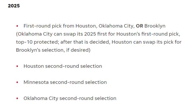Click the Houston second-round selection text
Image resolution: width=185 pixels, height=106 pixels.
(63, 66)
